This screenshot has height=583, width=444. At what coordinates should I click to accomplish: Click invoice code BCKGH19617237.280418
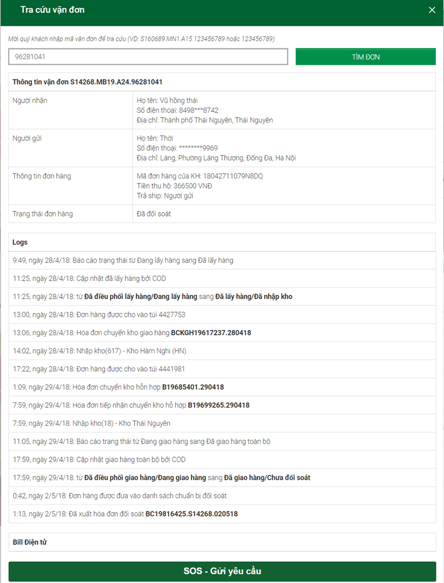[211, 333]
